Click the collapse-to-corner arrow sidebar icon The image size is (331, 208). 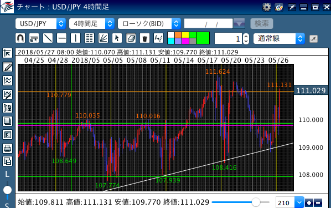coord(7,53)
